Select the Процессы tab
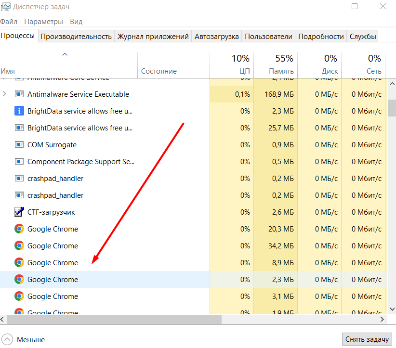The width and height of the screenshot is (396, 348). [x=18, y=36]
